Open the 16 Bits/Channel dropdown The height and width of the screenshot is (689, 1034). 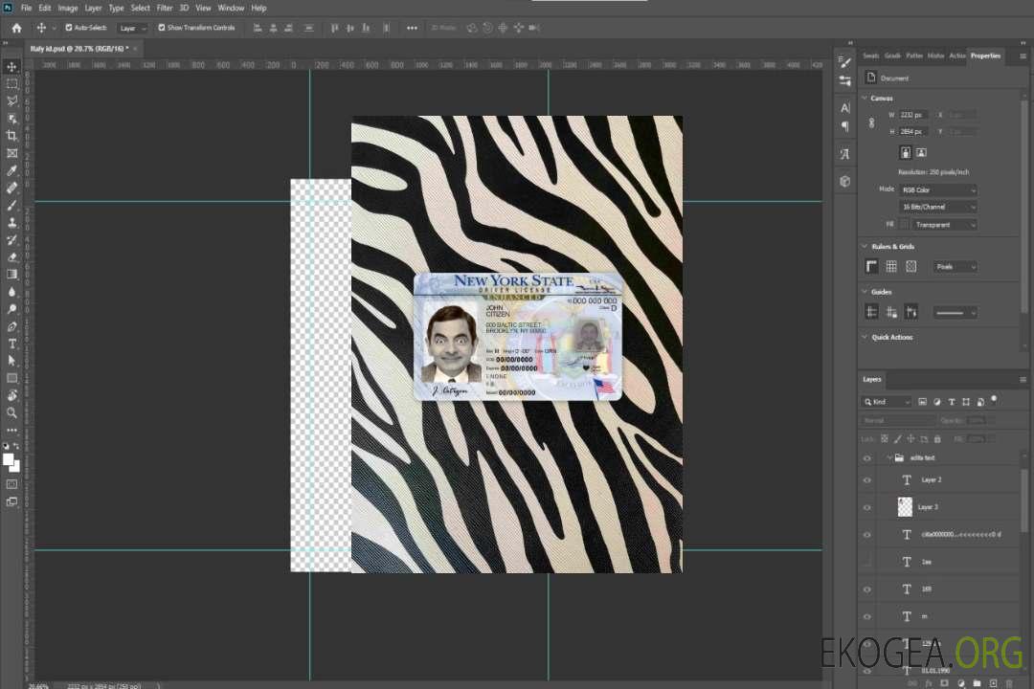point(939,207)
